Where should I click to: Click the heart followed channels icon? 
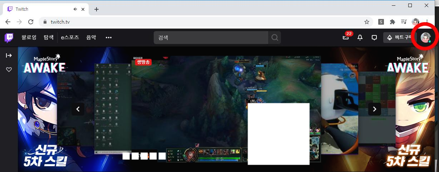click(x=9, y=70)
